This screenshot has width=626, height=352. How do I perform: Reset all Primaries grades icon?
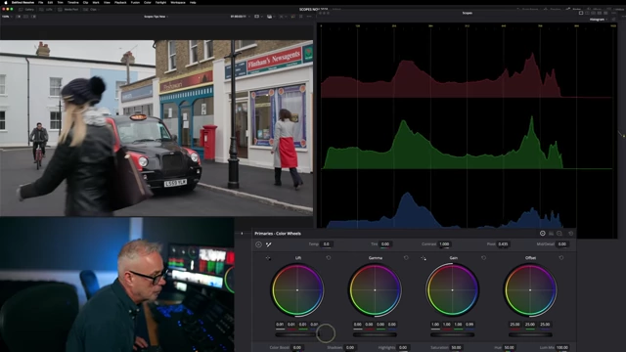(571, 234)
